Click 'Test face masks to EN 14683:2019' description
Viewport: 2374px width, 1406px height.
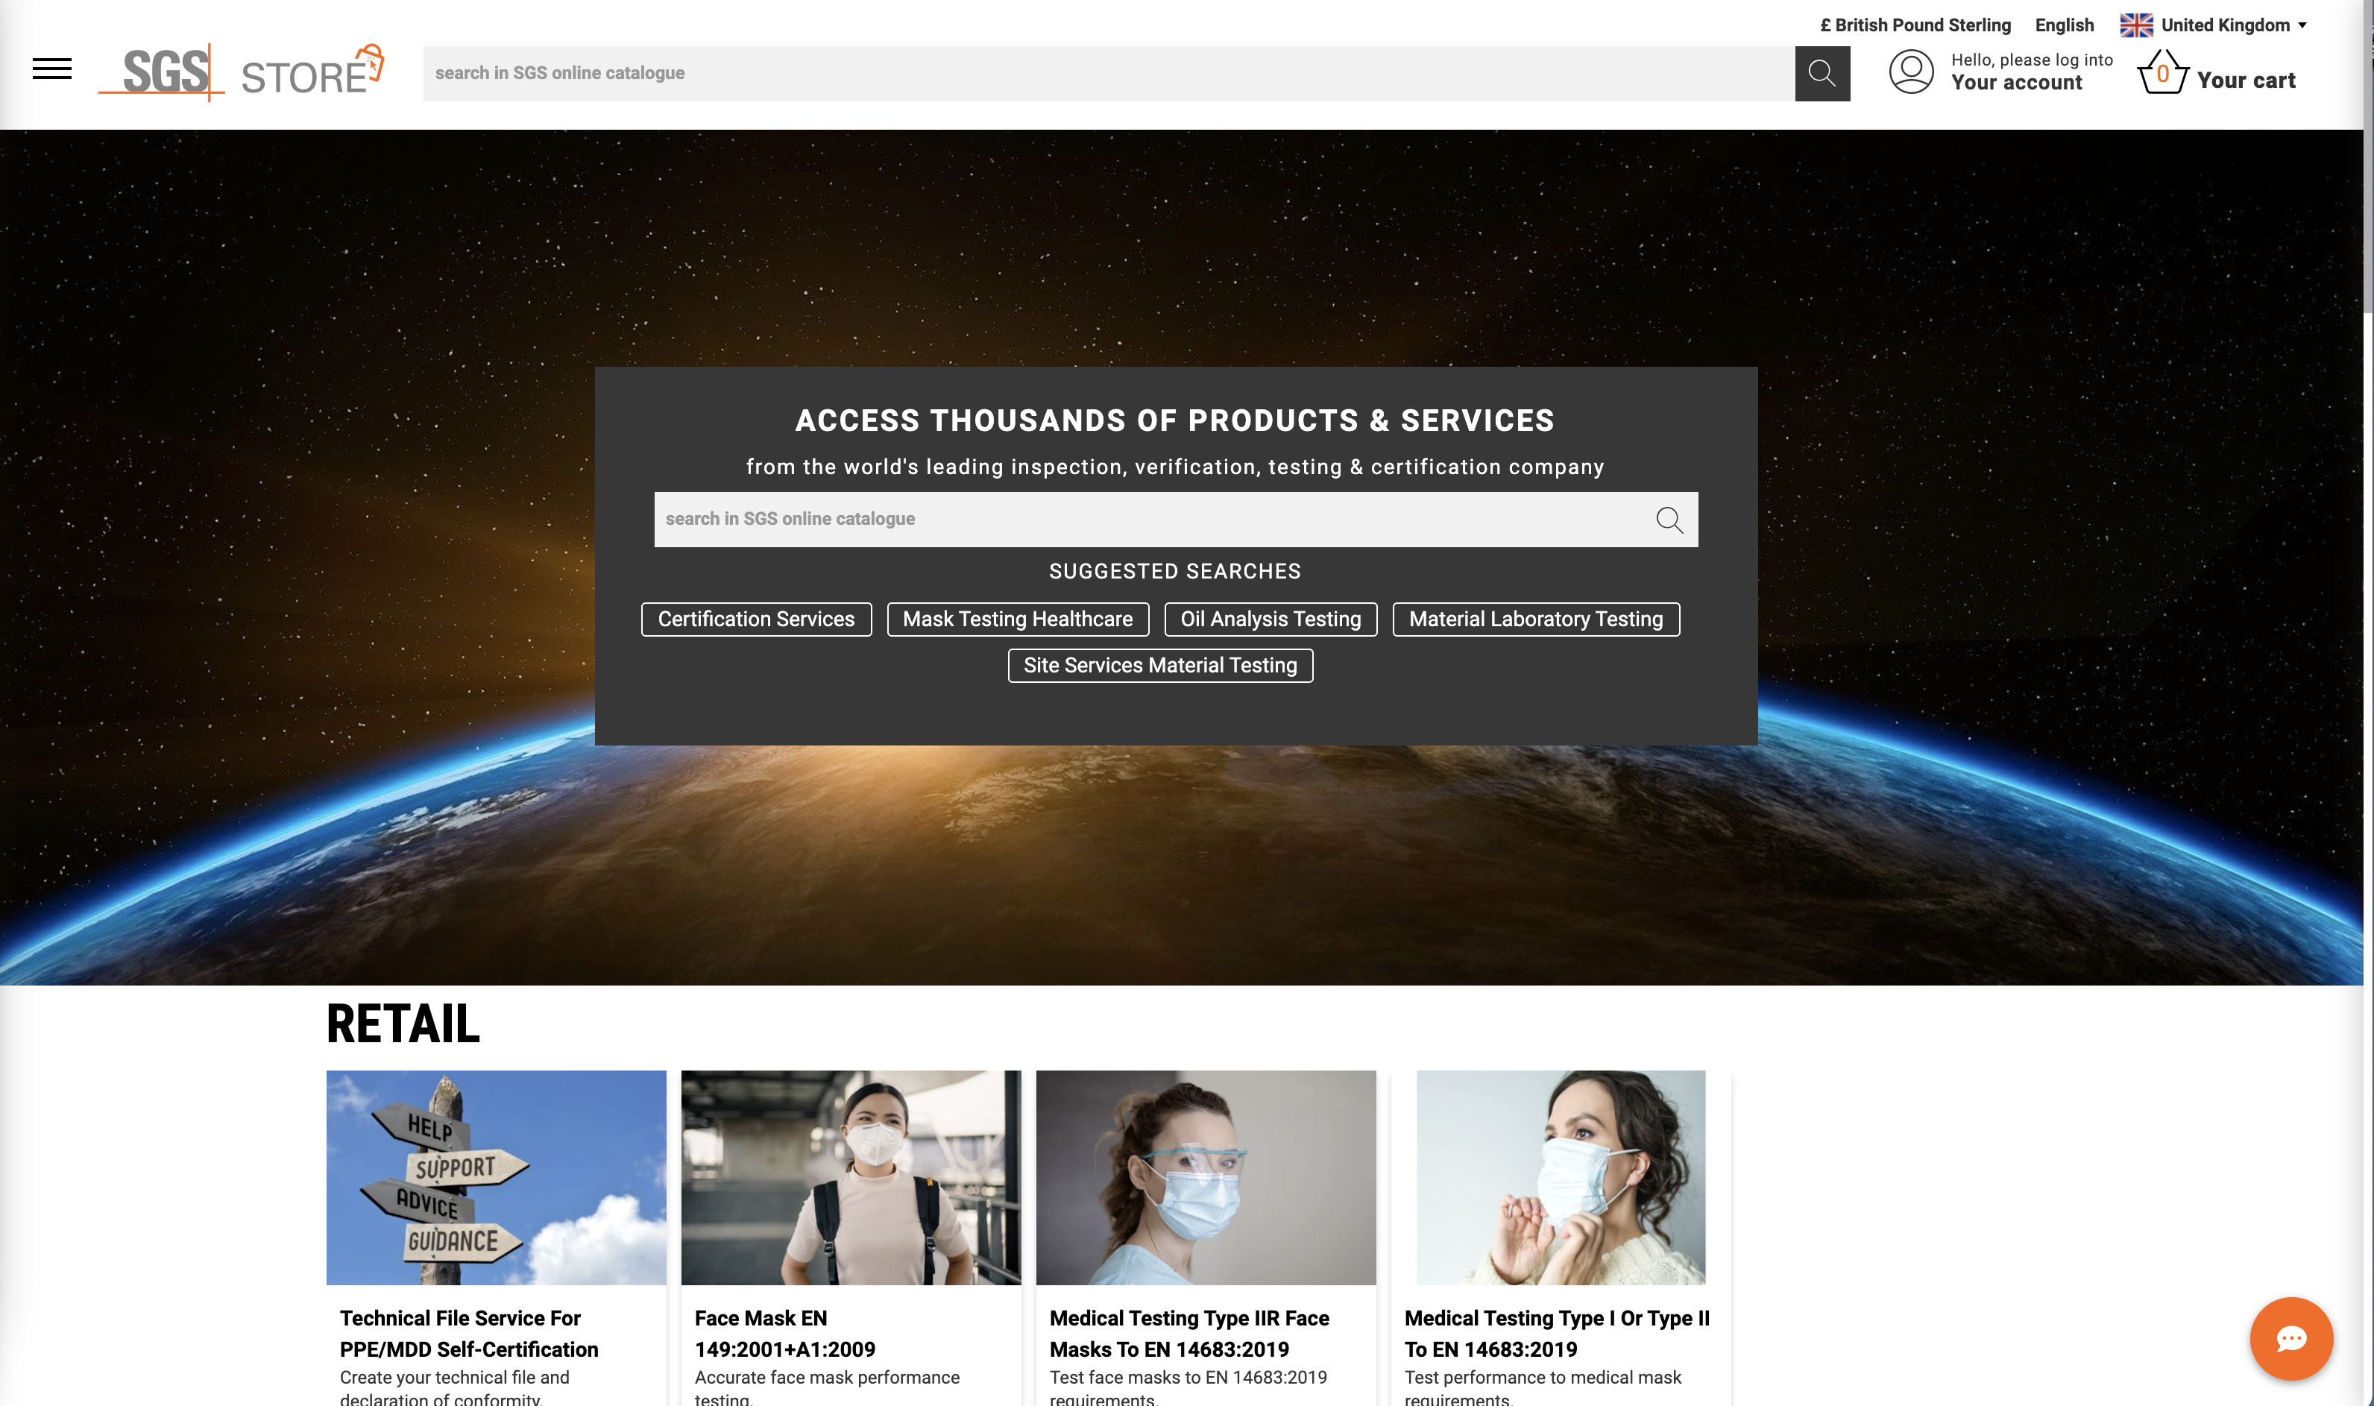[1188, 1377]
